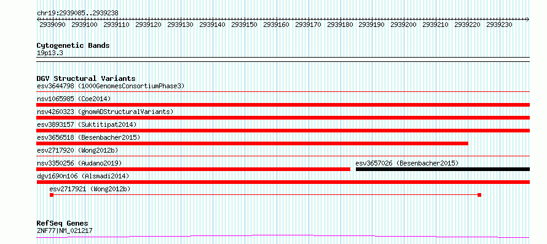
Task: Select the dgv1690n106 Alsmadi2014 red bar
Action: pos(283,182)
